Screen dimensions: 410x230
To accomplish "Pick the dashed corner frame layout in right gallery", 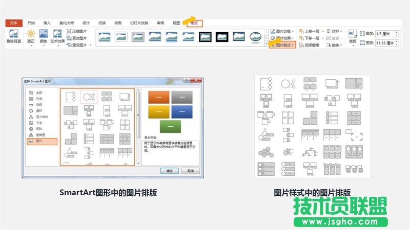I will point(354,135).
